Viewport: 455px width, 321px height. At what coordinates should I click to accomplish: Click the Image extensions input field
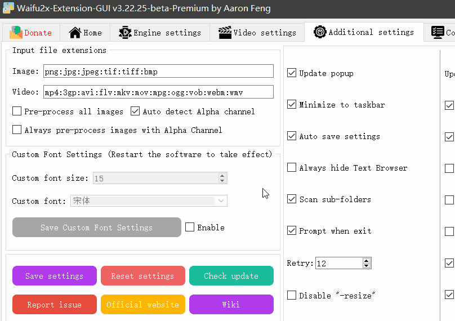[158, 71]
